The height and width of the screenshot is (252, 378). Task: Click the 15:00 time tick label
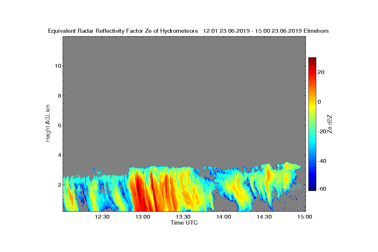(x=305, y=217)
